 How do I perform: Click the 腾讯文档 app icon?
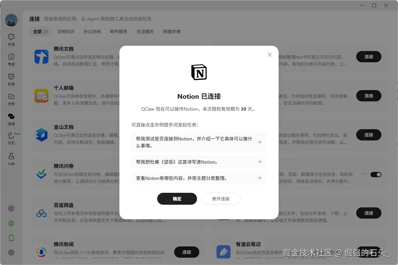[x=41, y=57]
